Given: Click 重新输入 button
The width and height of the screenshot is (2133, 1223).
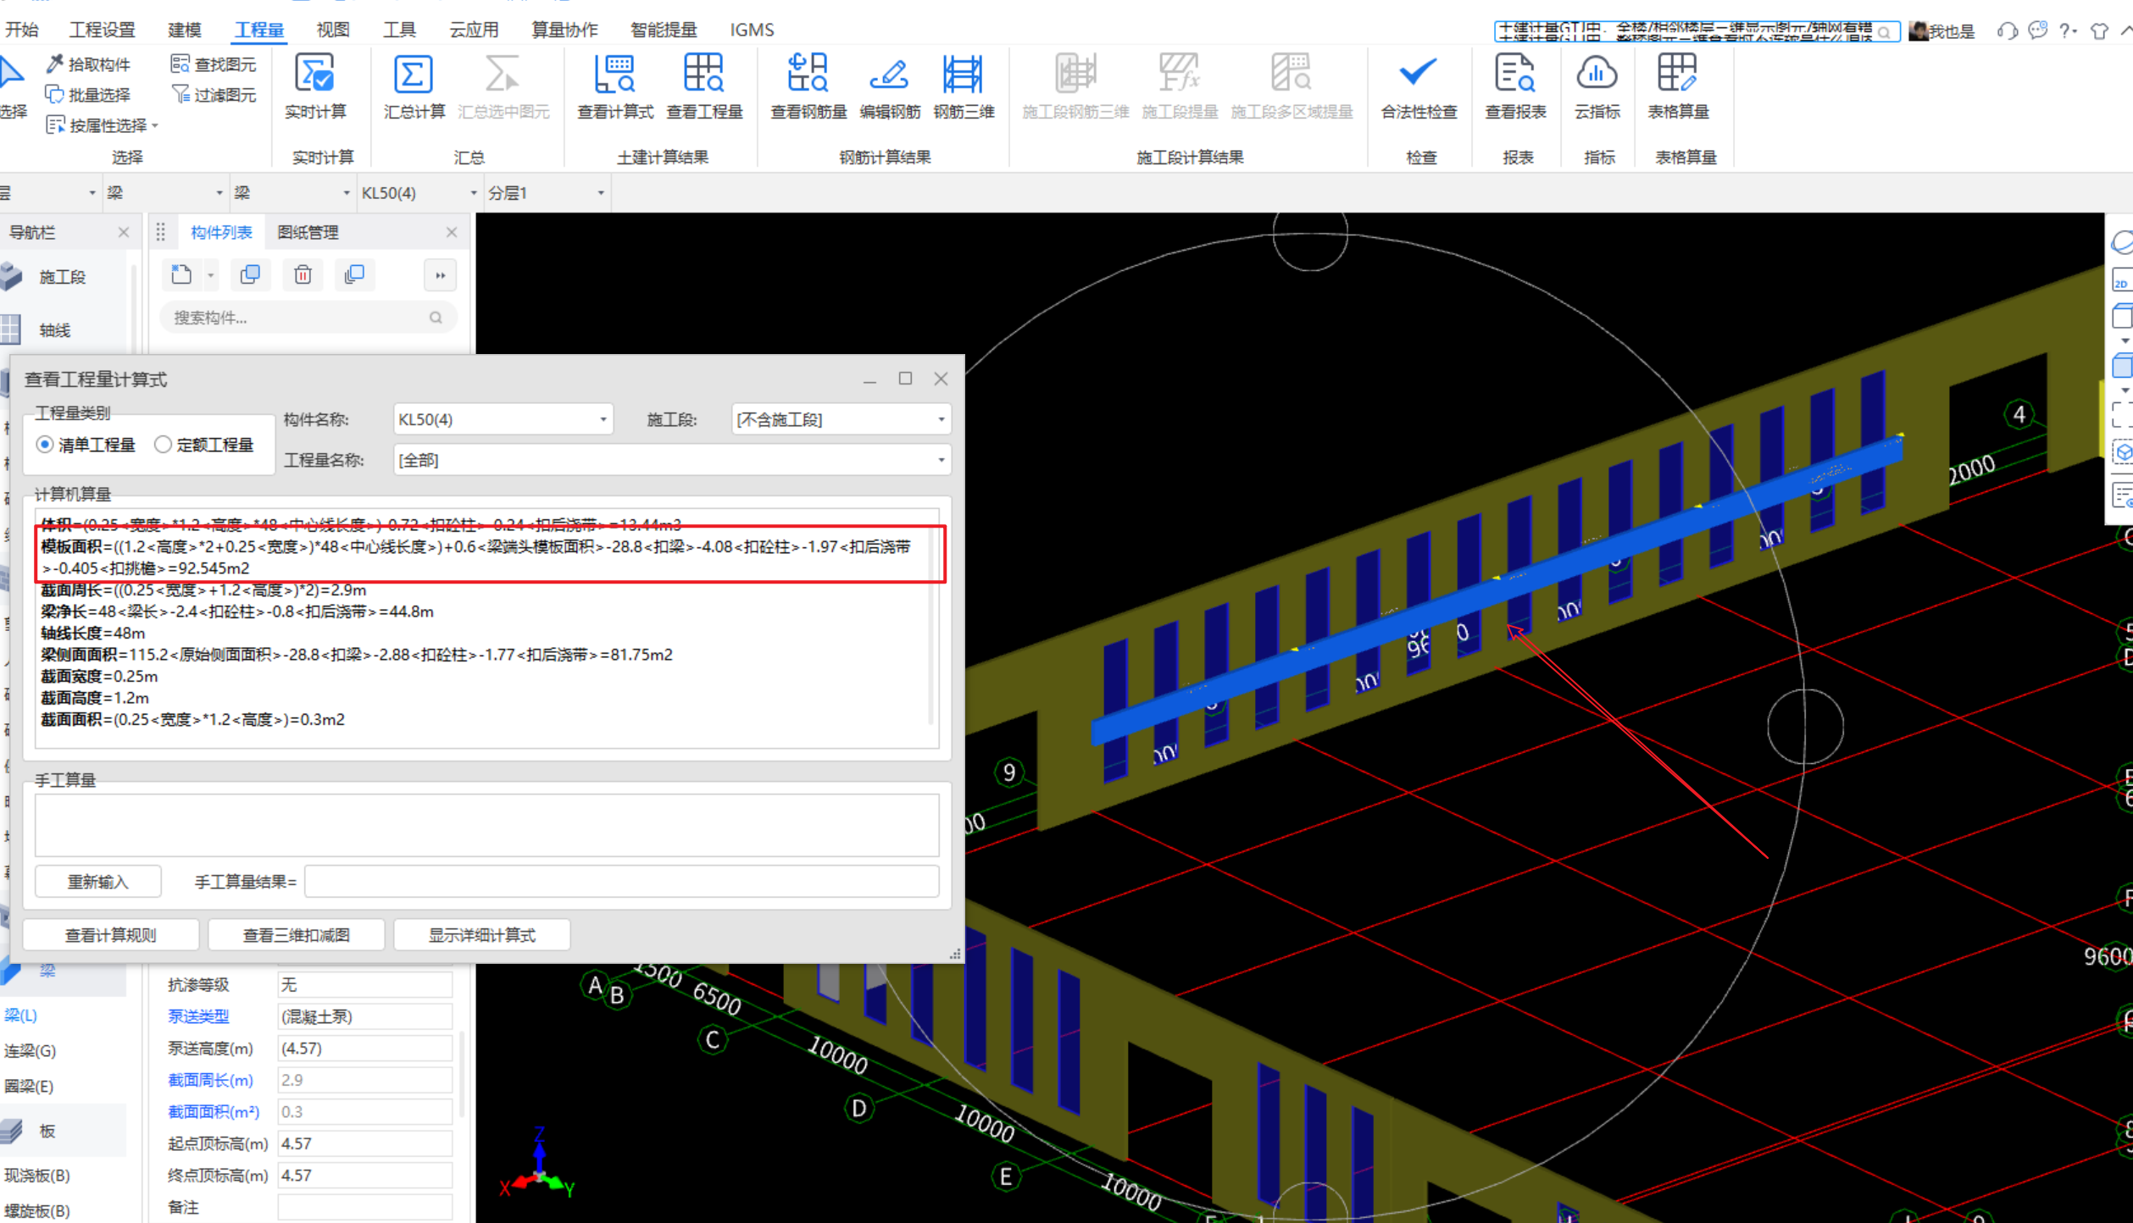Looking at the screenshot, I should pyautogui.click(x=97, y=882).
